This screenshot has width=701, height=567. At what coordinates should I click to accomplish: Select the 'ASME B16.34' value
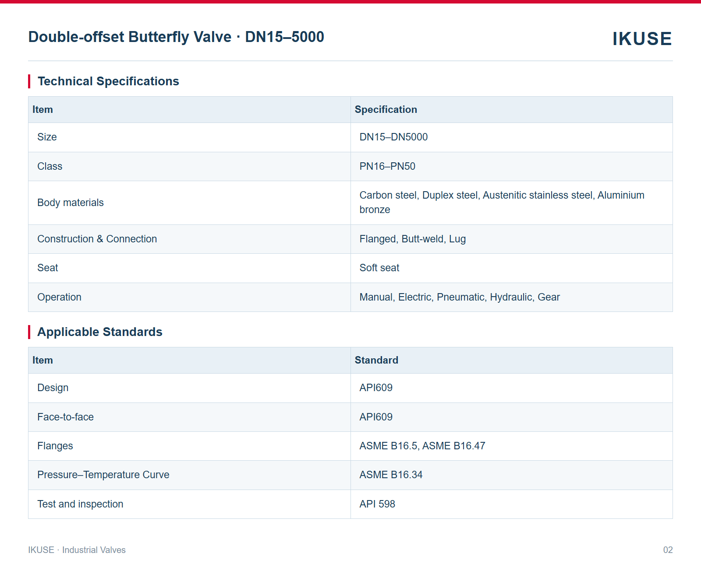pyautogui.click(x=391, y=475)
